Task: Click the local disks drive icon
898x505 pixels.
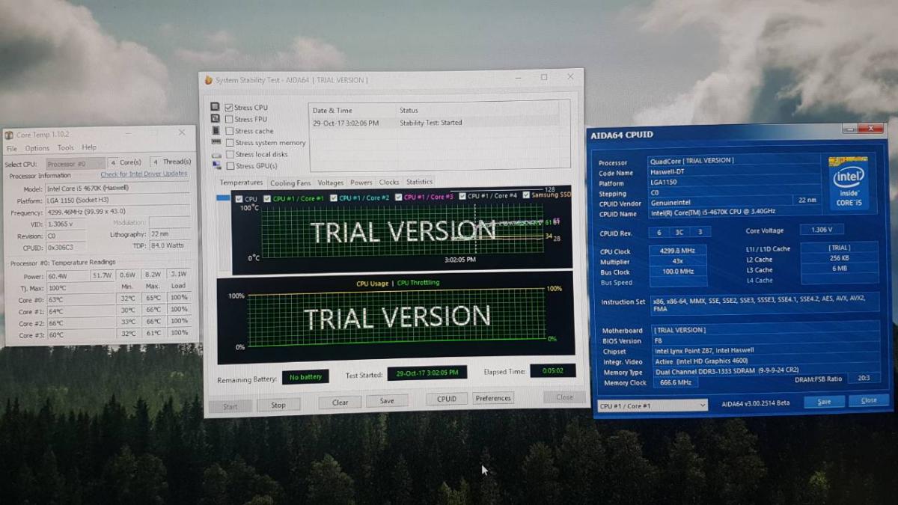Action: pyautogui.click(x=216, y=154)
